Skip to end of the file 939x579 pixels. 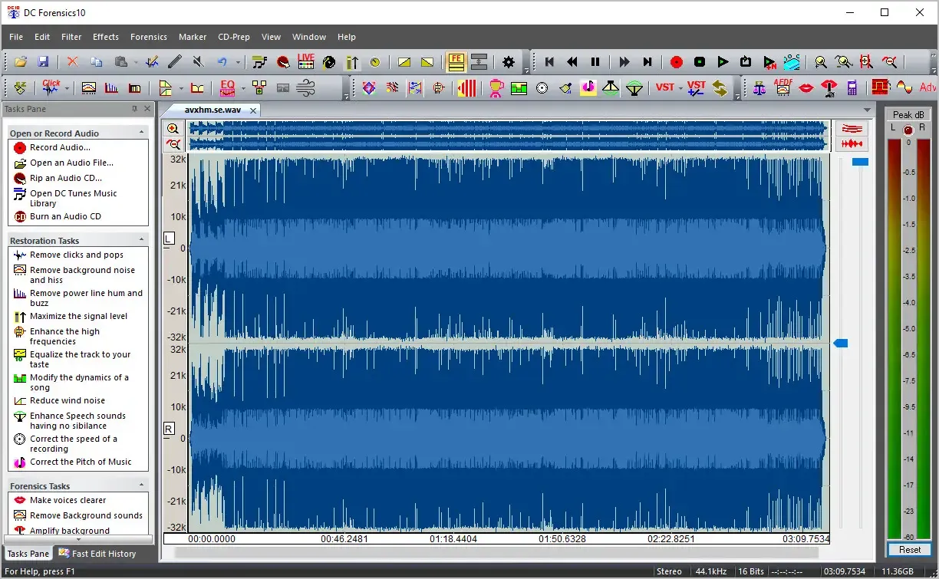[x=647, y=62]
